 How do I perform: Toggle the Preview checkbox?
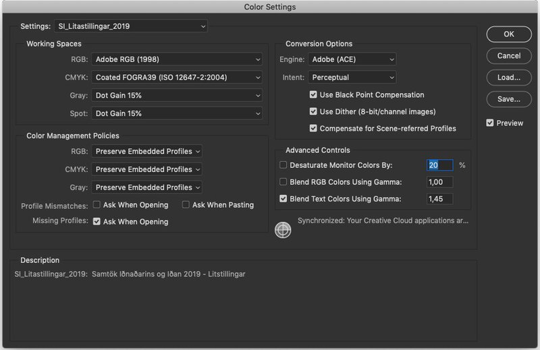click(490, 123)
